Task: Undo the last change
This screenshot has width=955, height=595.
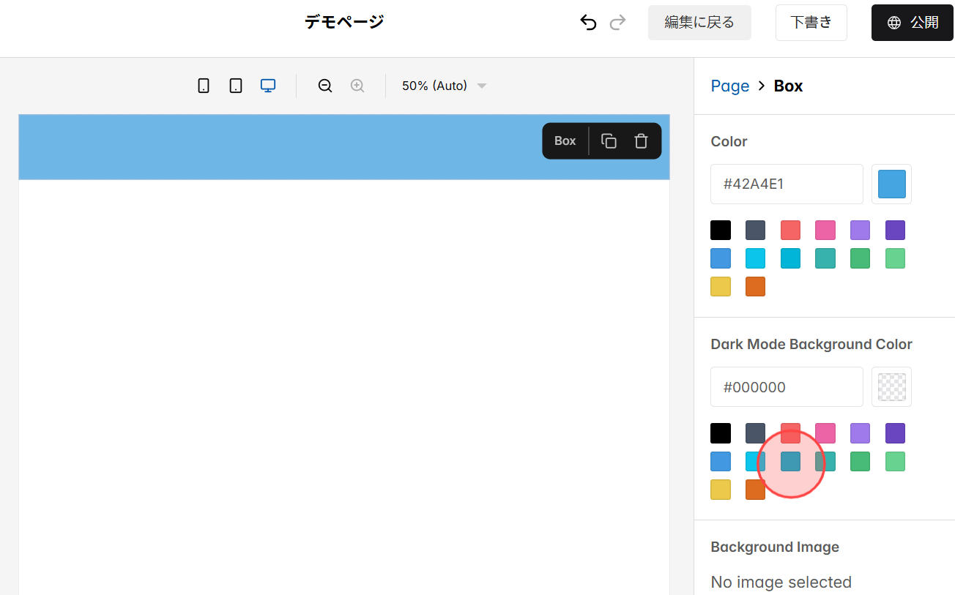Action: (x=588, y=22)
